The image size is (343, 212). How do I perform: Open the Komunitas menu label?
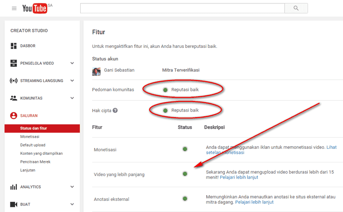(31, 98)
